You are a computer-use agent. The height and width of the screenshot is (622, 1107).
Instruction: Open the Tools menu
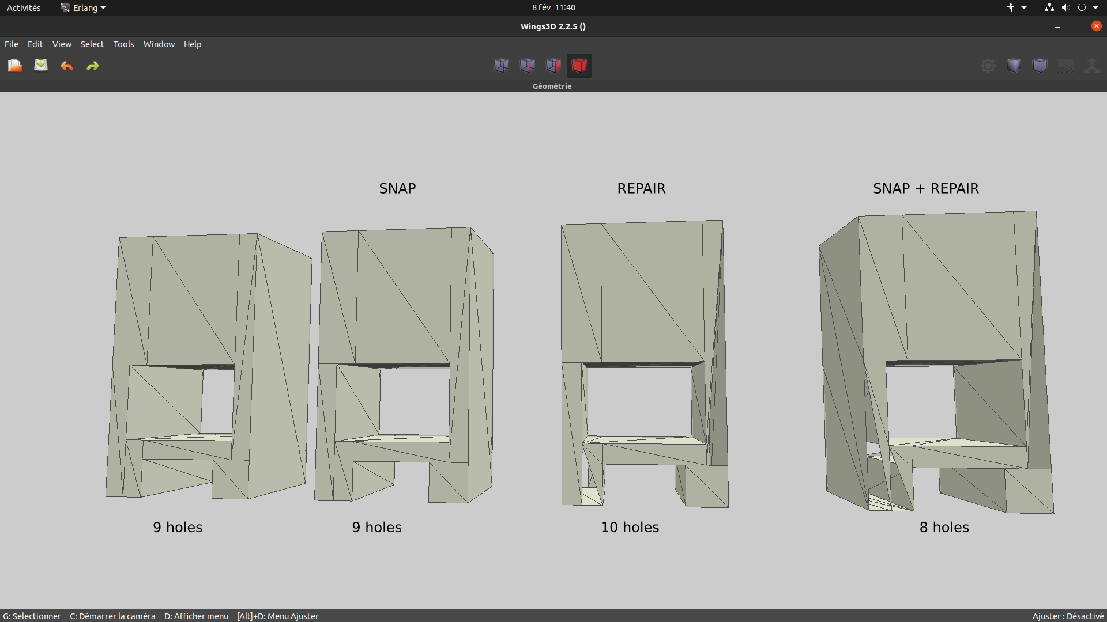coord(123,44)
